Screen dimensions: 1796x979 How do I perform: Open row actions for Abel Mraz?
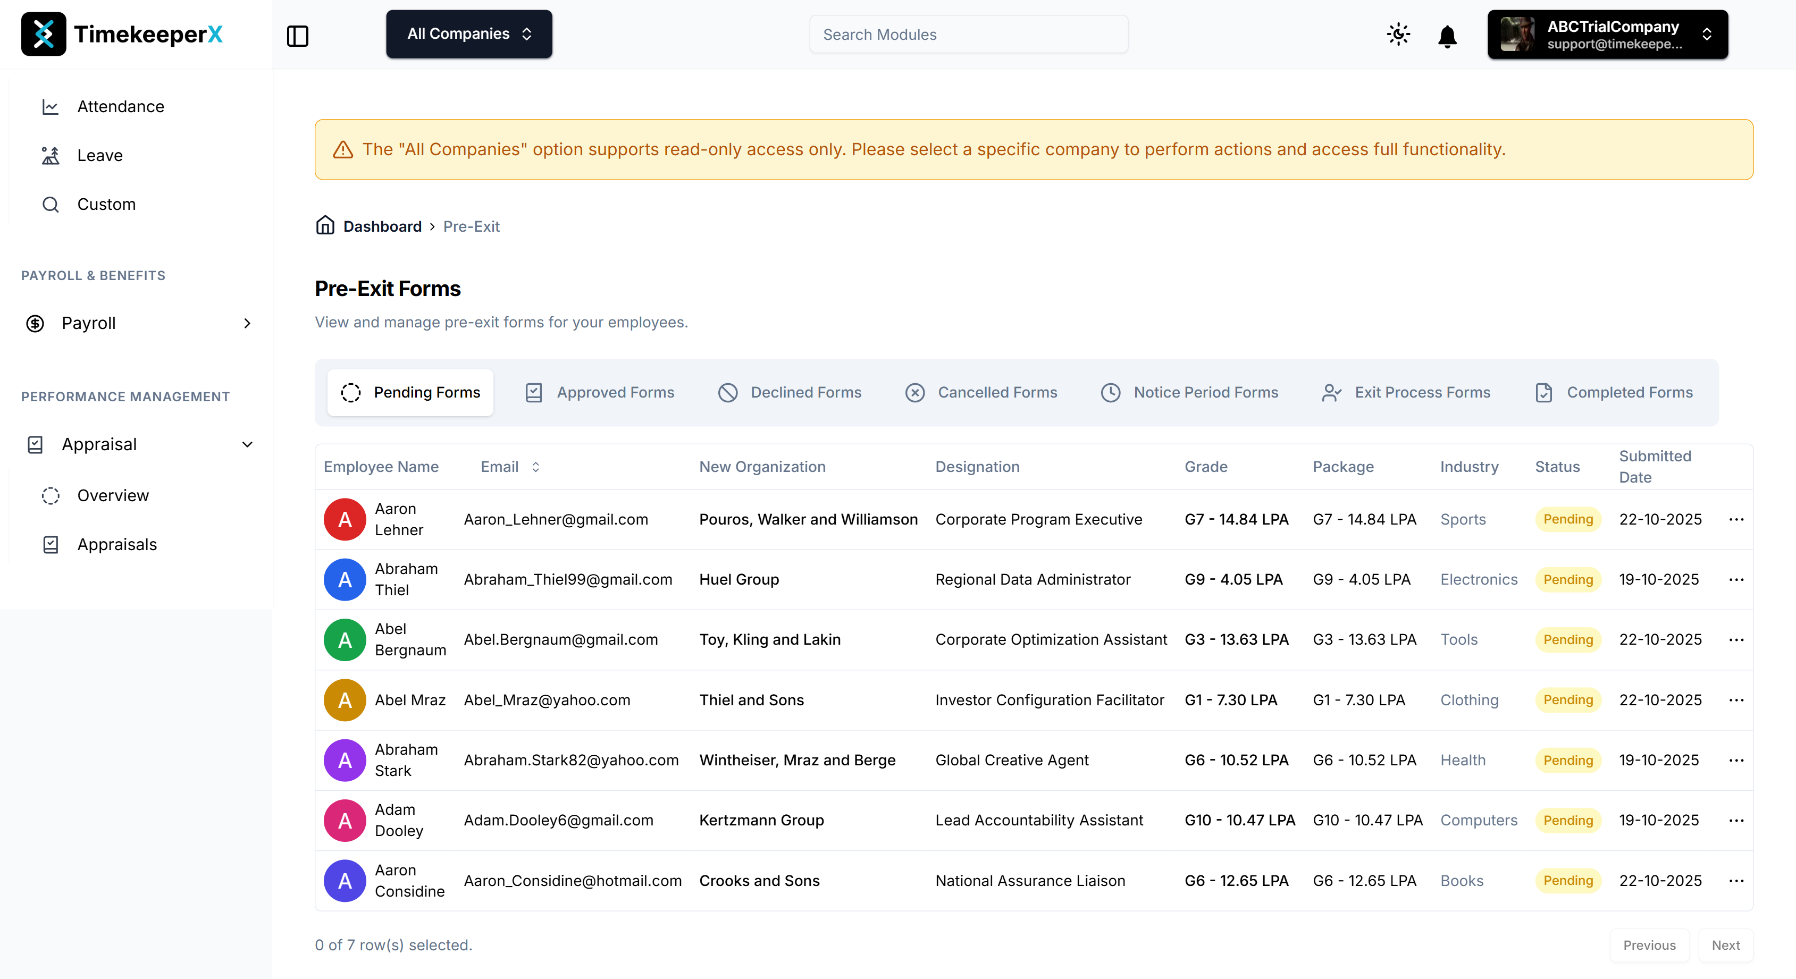pyautogui.click(x=1737, y=701)
